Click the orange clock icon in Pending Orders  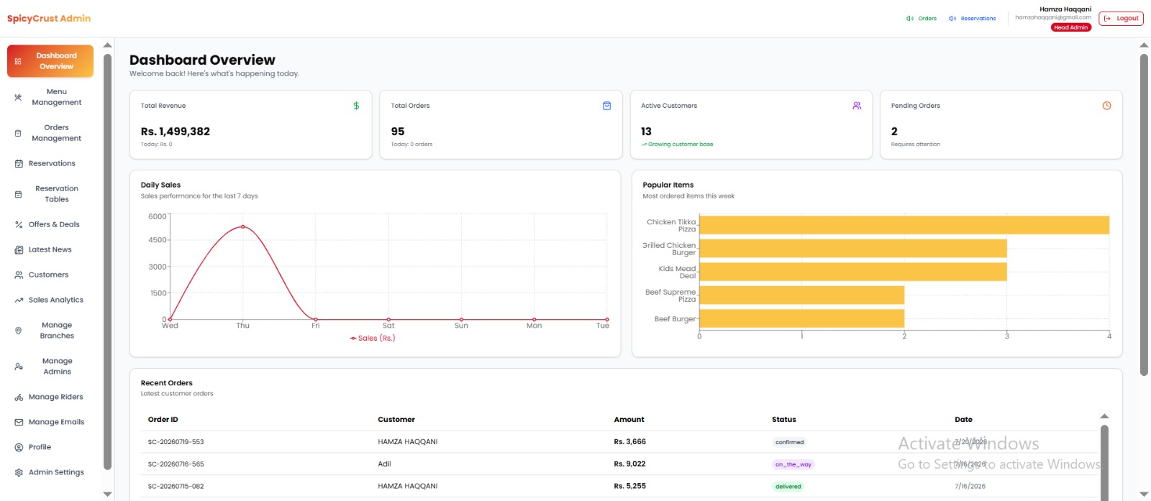(x=1106, y=106)
